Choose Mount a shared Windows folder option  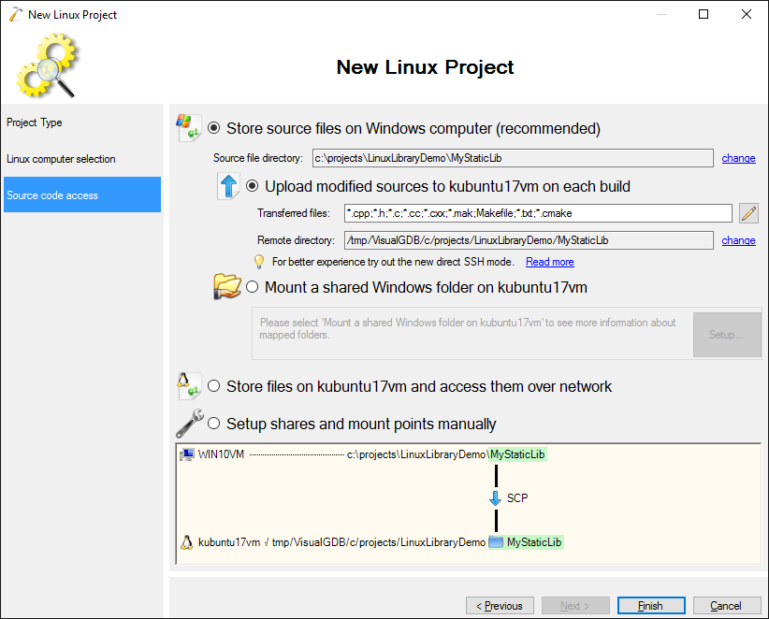(x=253, y=287)
